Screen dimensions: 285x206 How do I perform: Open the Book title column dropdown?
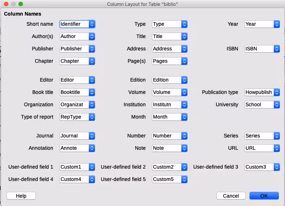77,92
